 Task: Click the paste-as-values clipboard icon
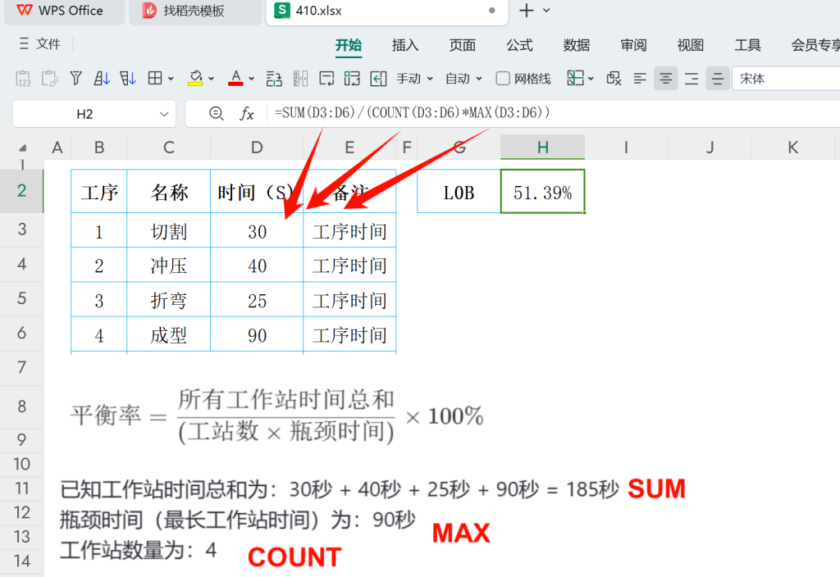(x=23, y=79)
